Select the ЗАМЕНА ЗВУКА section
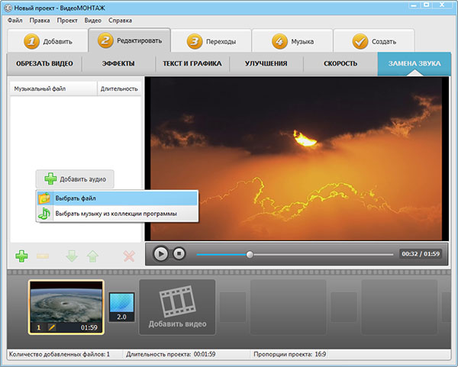The height and width of the screenshot is (367, 458). point(414,63)
